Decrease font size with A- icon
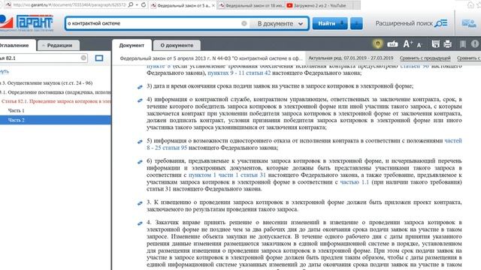The image size is (481, 270). click(419, 45)
